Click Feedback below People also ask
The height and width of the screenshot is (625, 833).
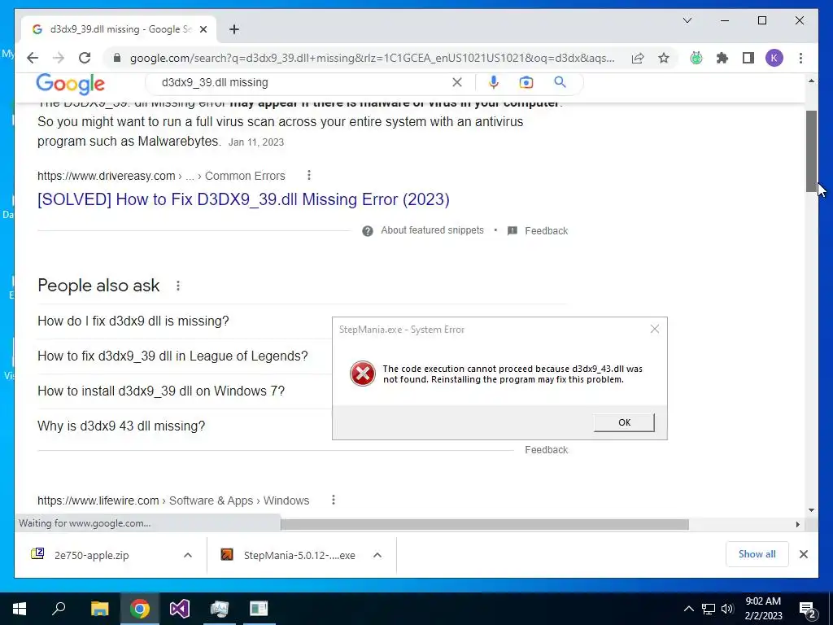tap(546, 449)
